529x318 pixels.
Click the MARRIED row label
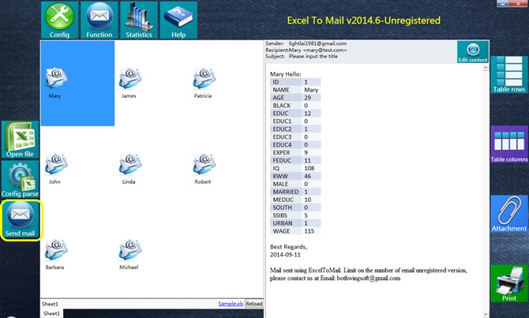pos(286,192)
